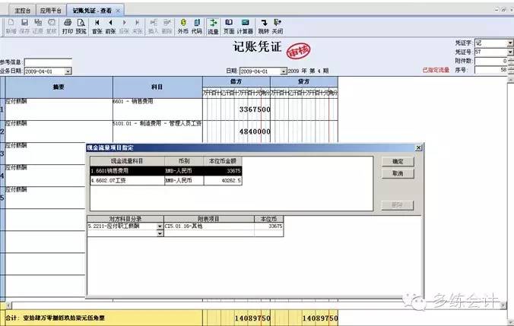514x326 pixels.
Task: Click the 插入 (insert row) toolbar icon
Action: coord(154,26)
